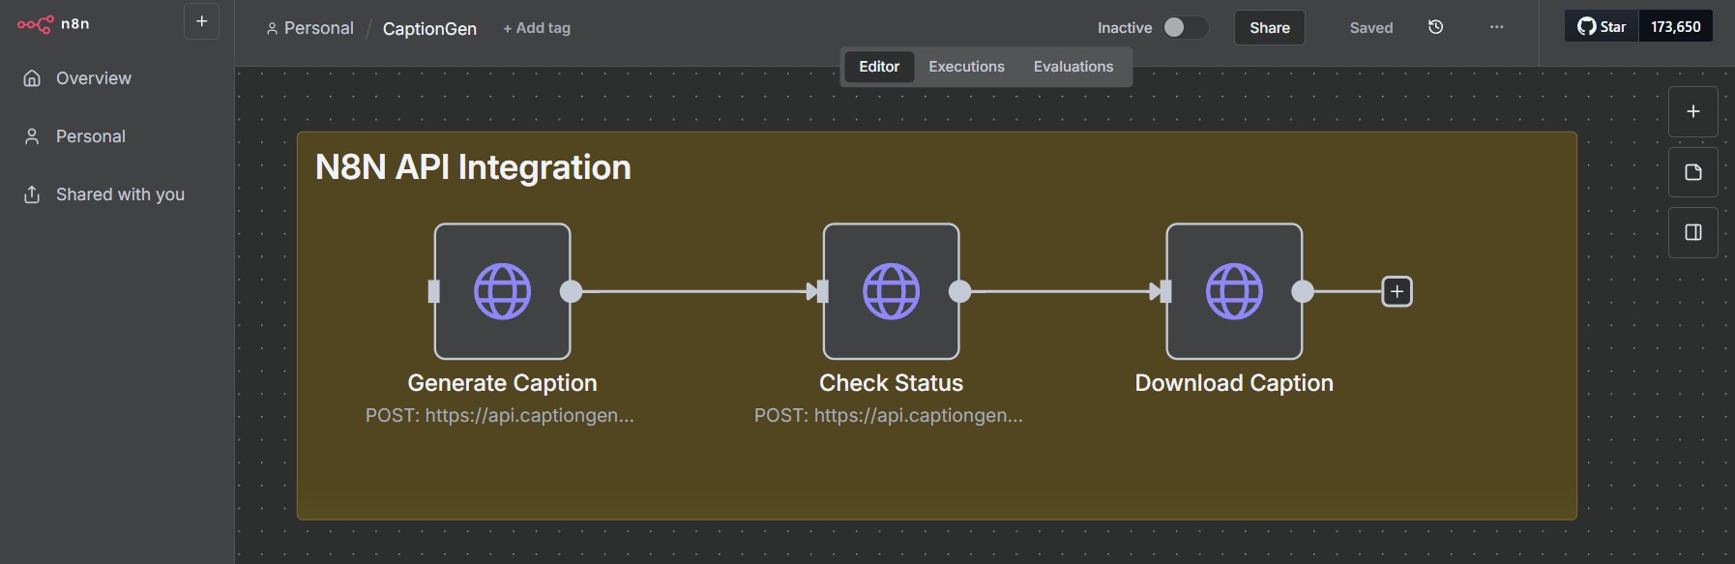Click the Download Caption label

[1235, 383]
